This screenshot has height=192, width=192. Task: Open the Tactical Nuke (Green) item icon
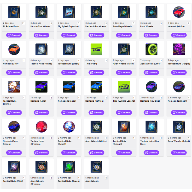tap(69, 167)
